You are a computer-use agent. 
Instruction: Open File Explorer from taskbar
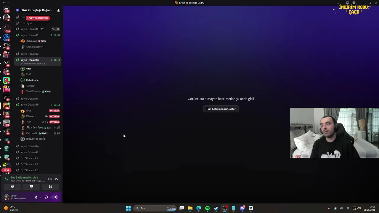point(190,208)
